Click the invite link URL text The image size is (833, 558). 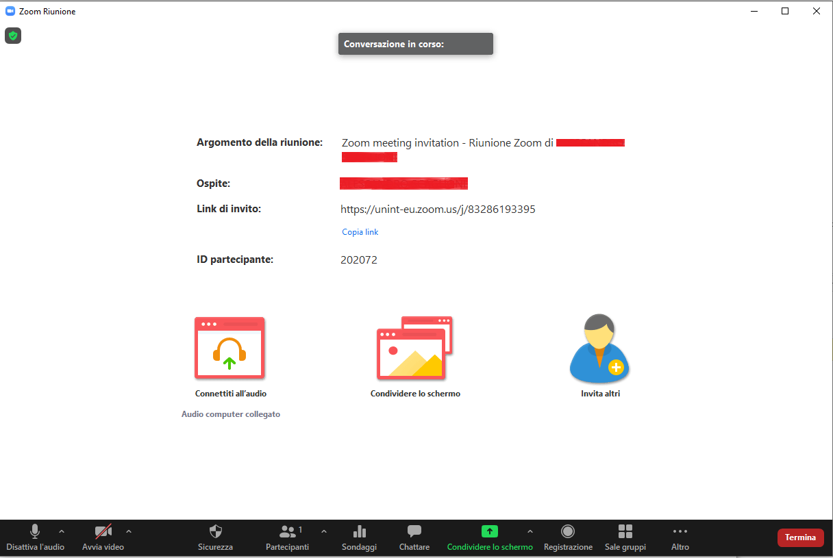pyautogui.click(x=438, y=210)
